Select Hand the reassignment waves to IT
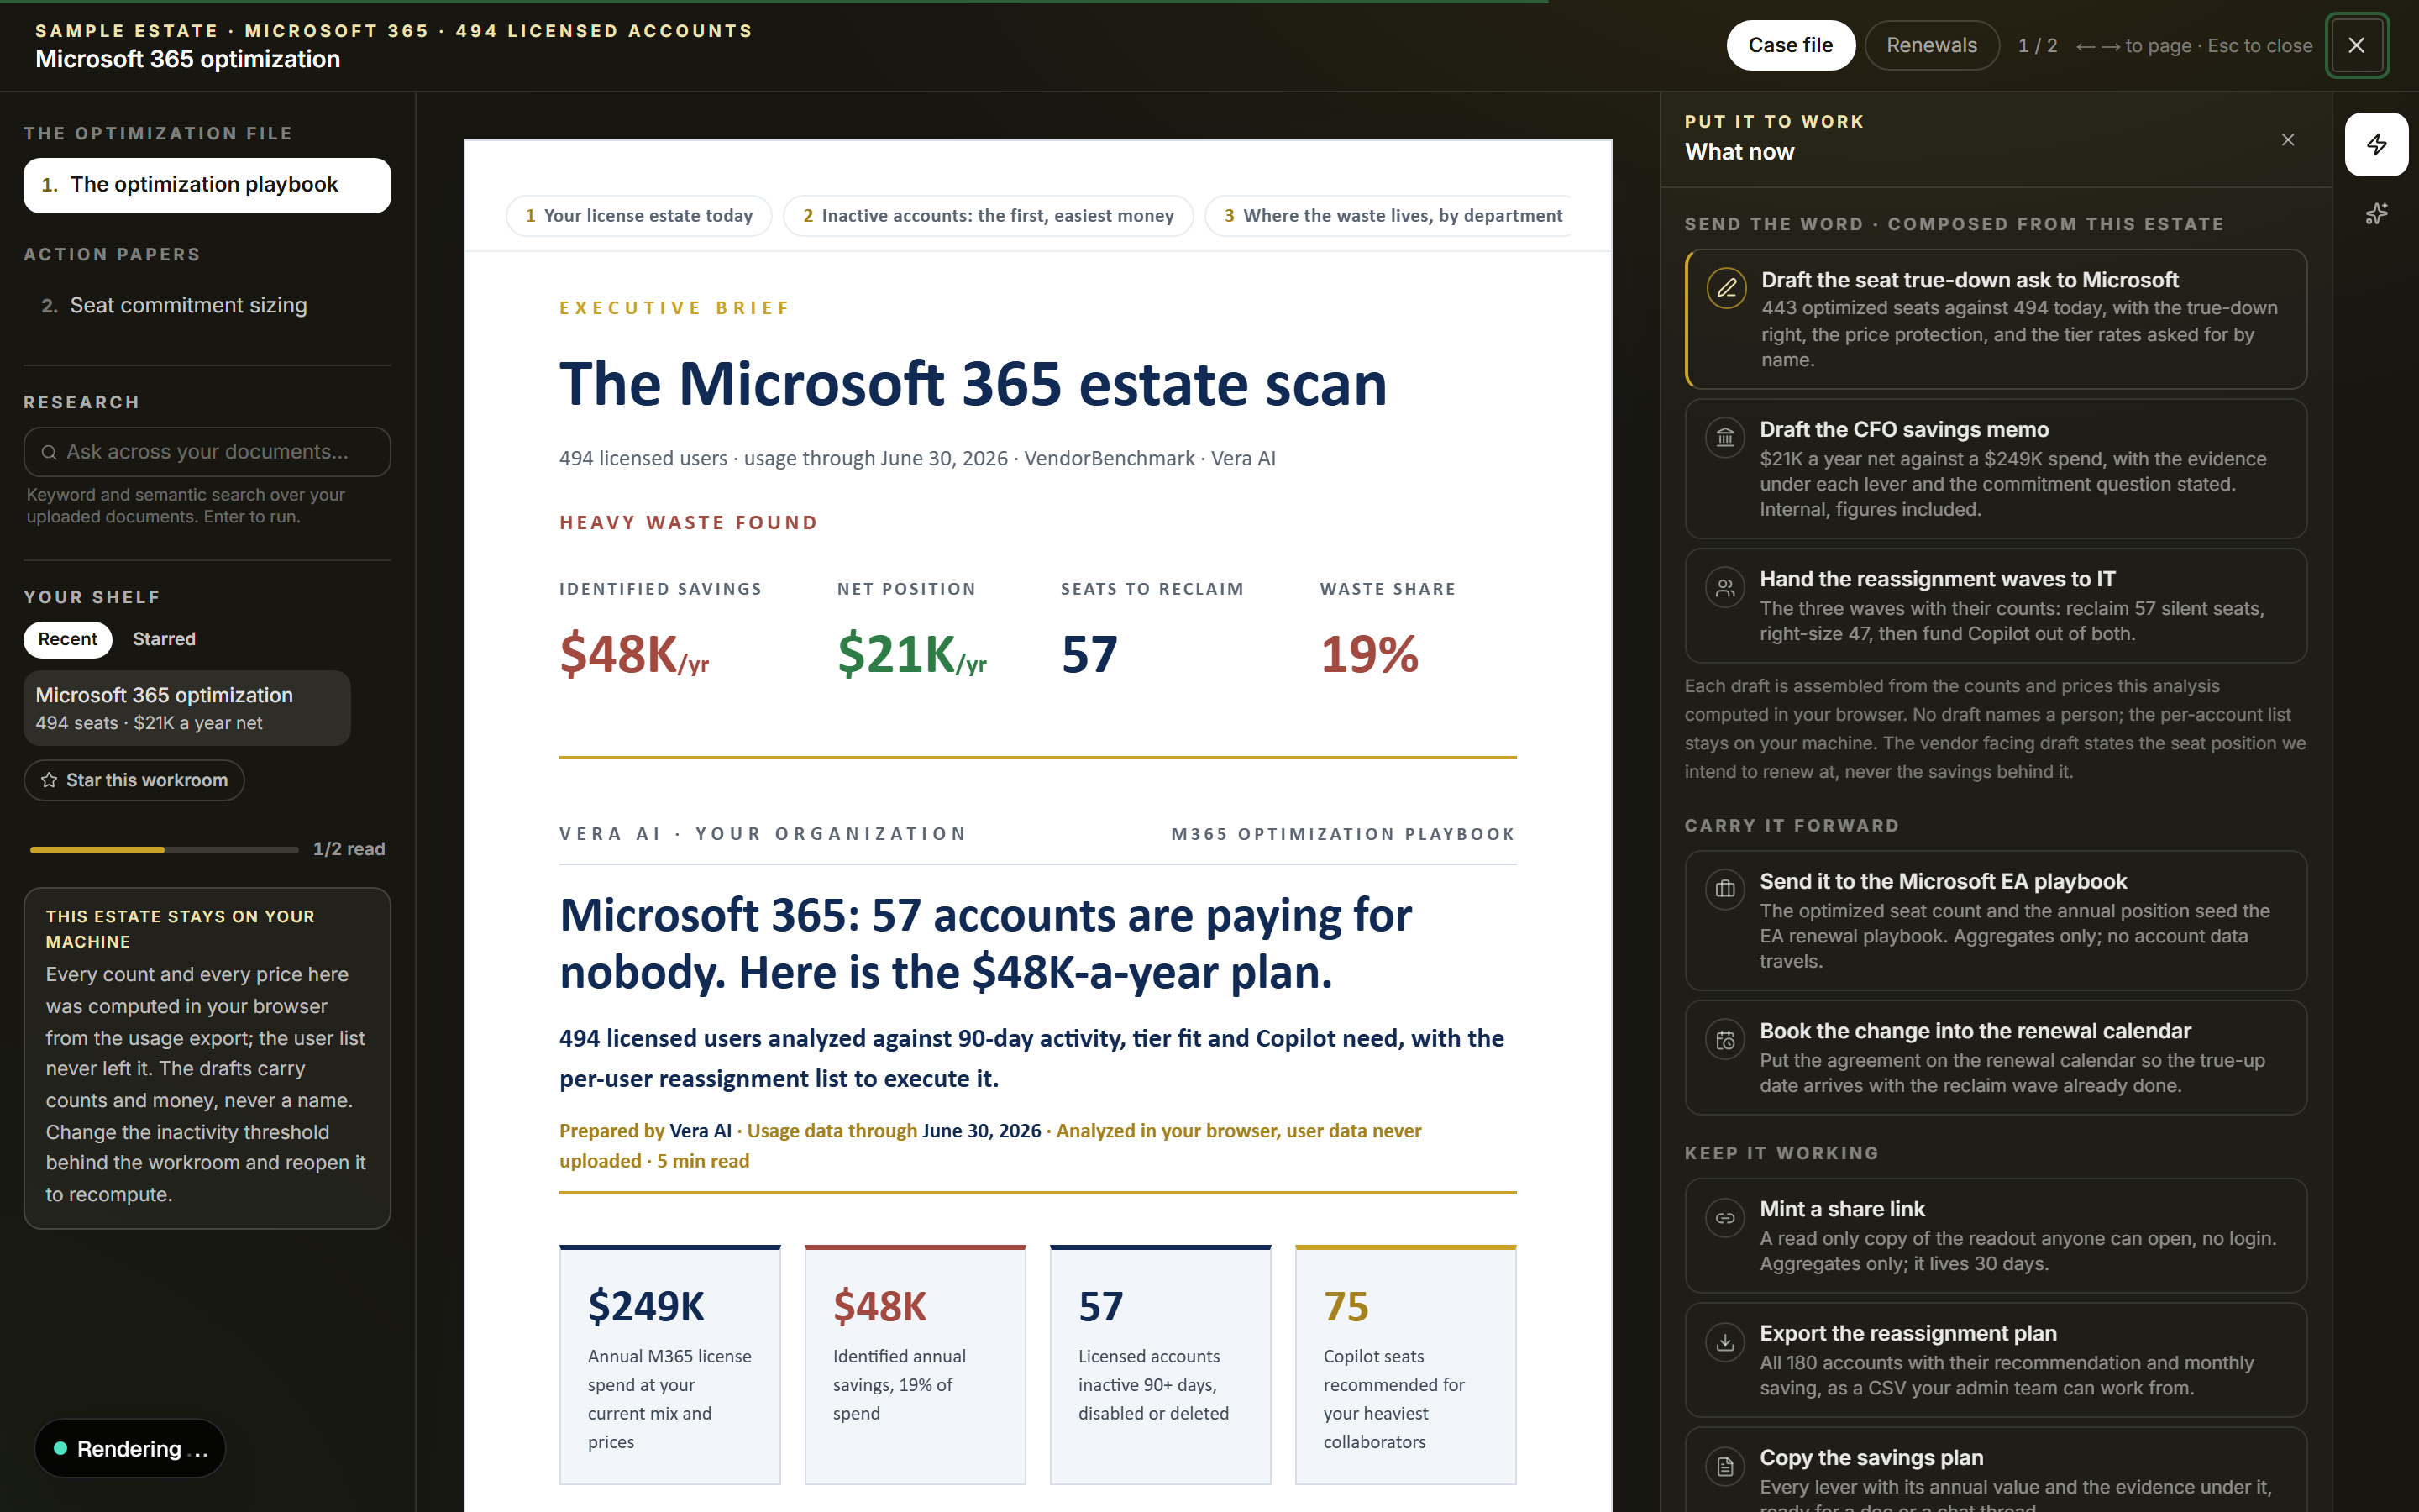The height and width of the screenshot is (1512, 2419). (1997, 606)
